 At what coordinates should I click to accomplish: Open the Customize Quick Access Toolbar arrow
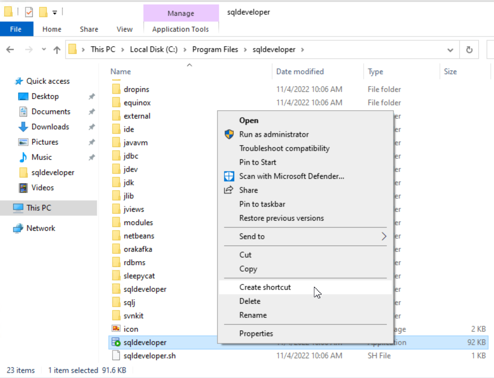click(x=55, y=13)
